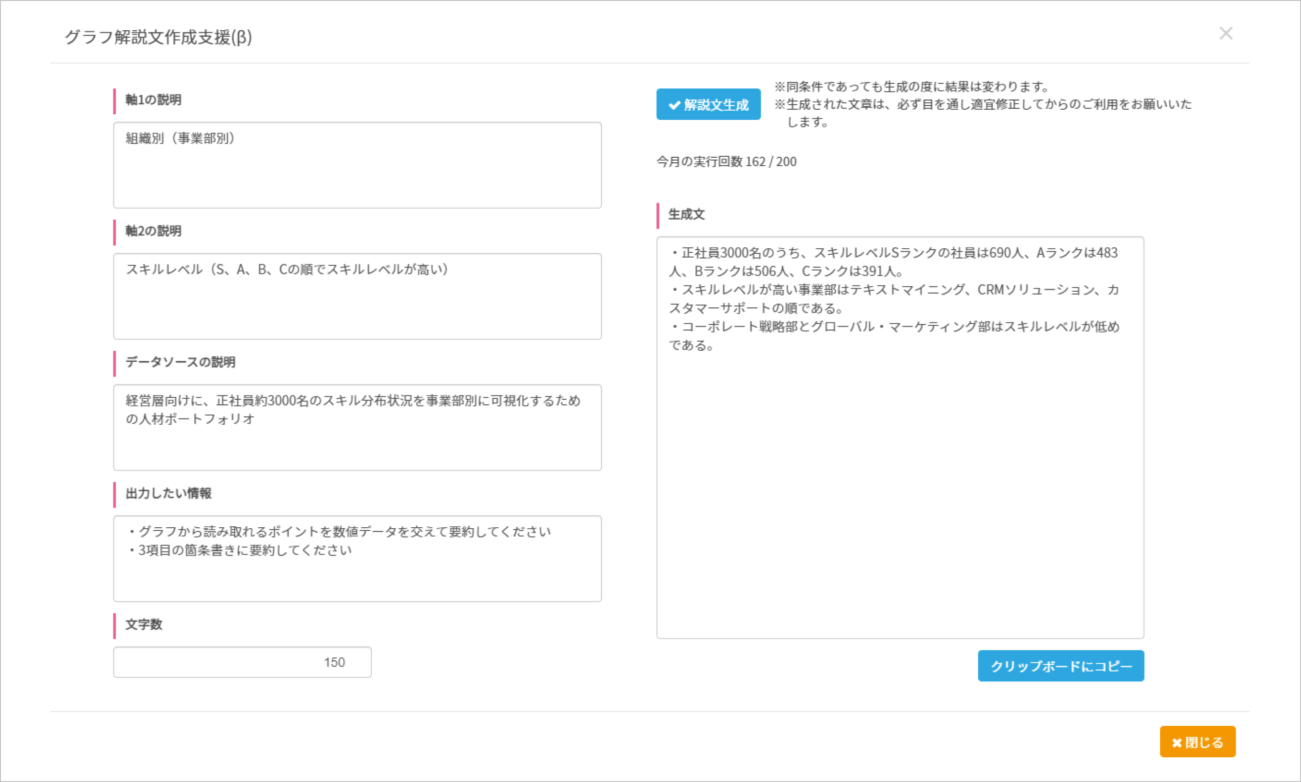This screenshot has width=1301, height=782.
Task: Click into the 軸1の説明 text area
Action: (357, 165)
